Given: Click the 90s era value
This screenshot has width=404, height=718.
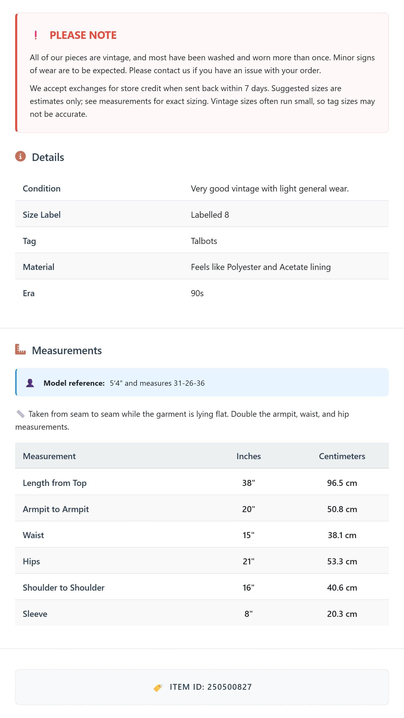Looking at the screenshot, I should [x=197, y=293].
